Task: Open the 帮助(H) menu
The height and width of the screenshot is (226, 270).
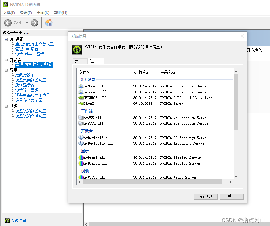Action: click(x=60, y=13)
